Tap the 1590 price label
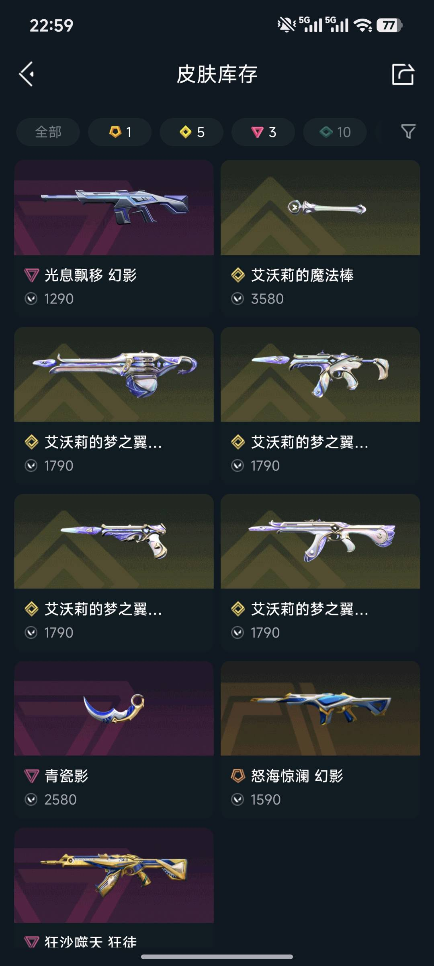 click(266, 799)
